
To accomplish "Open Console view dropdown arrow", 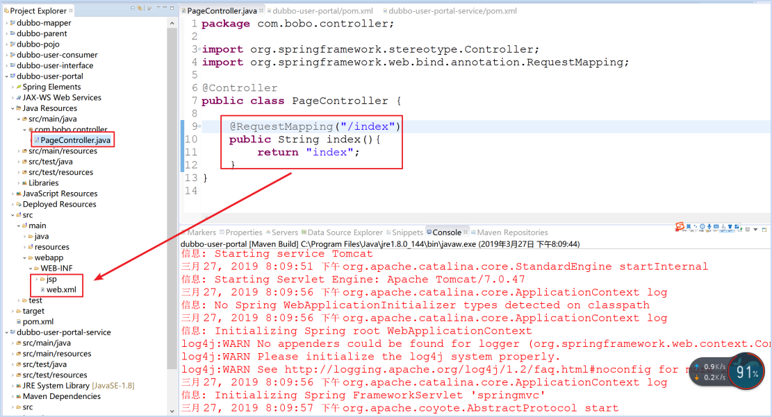I will (756, 229).
